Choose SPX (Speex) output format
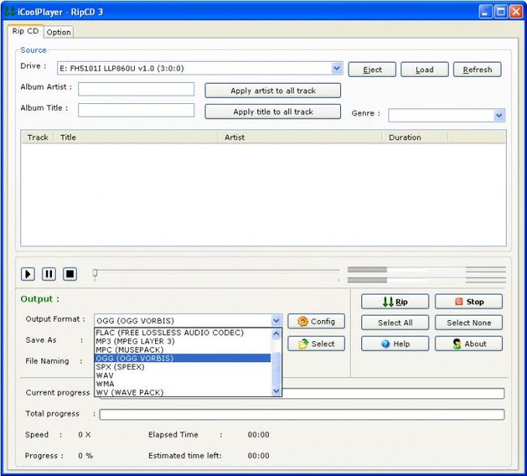 182,367
